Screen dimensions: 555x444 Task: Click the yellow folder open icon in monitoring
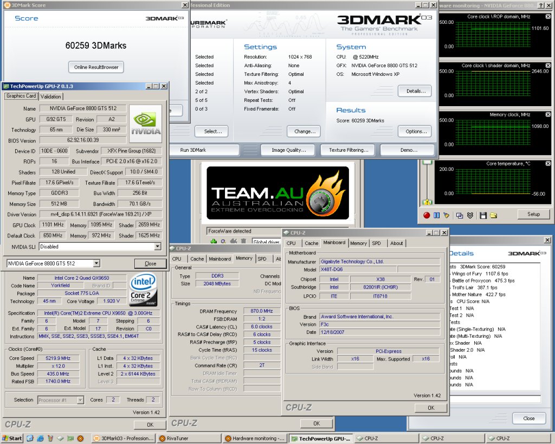493,215
